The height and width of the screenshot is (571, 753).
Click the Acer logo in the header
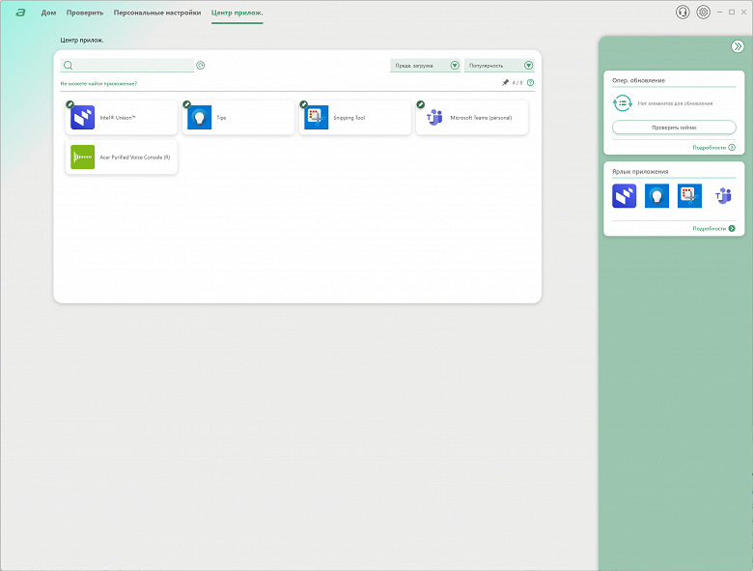pos(20,13)
